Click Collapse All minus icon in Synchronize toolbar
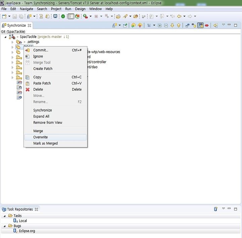 point(166,26)
